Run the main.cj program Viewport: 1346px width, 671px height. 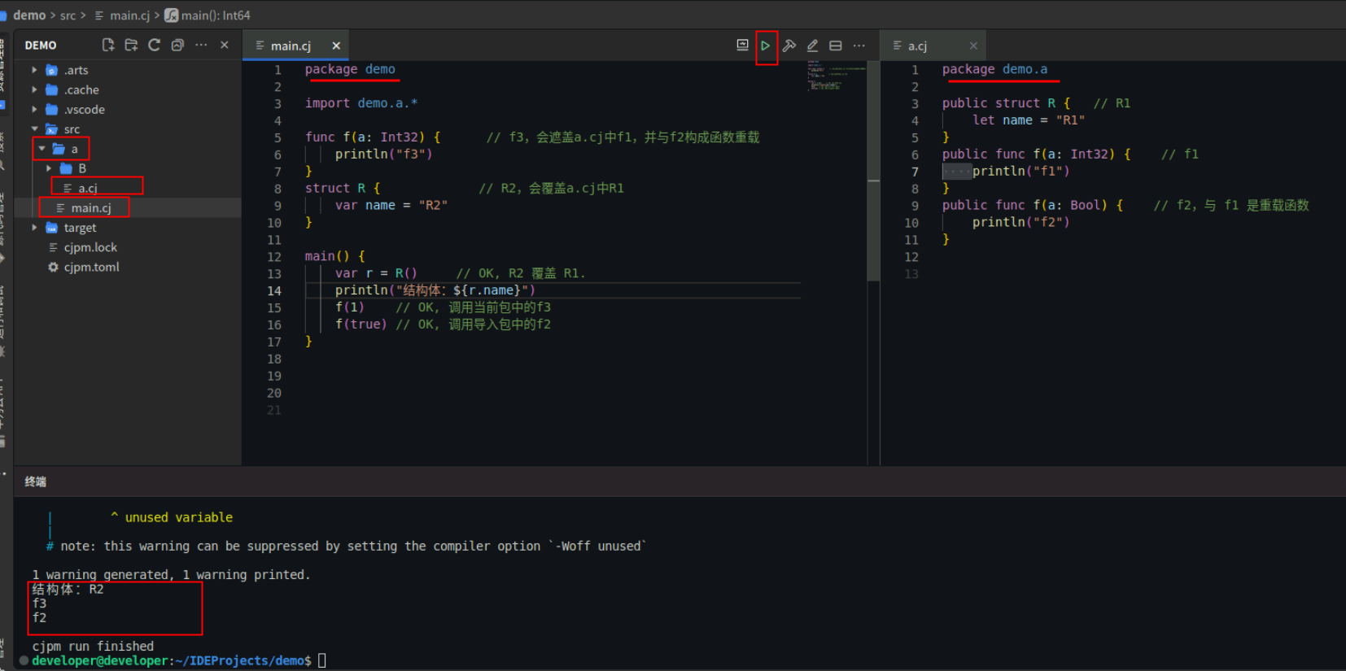(766, 46)
